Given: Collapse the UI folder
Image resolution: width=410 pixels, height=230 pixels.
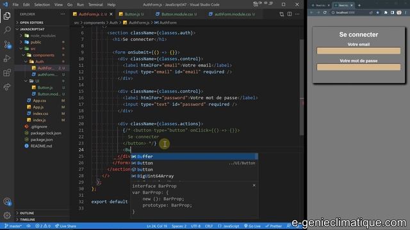Looking at the screenshot, I should [x=42, y=81].
